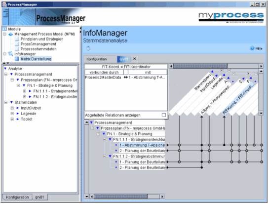This screenshot has height=204, width=268.
Task: Toggle the Prozessstammdaten checkbox
Action: 17,49
